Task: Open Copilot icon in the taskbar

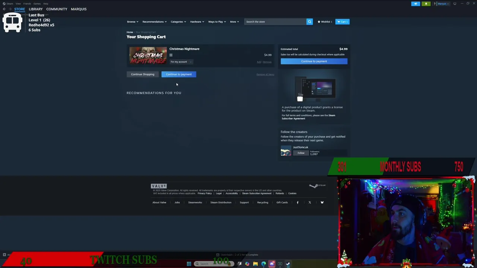Action: [247, 264]
